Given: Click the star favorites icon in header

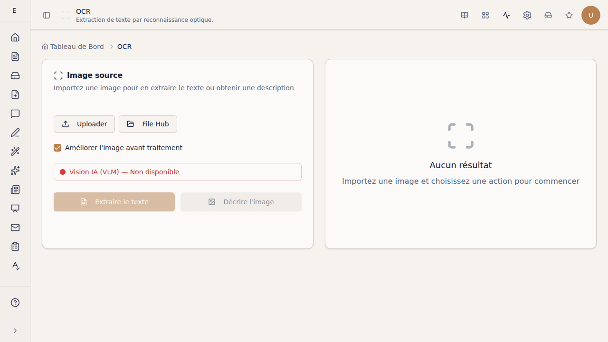Looking at the screenshot, I should [569, 15].
